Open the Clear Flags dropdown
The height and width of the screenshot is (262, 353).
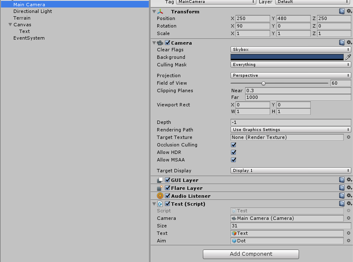(x=290, y=49)
